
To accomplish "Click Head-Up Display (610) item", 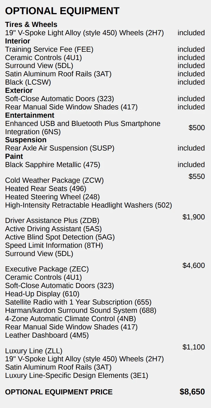I will point(42,294).
